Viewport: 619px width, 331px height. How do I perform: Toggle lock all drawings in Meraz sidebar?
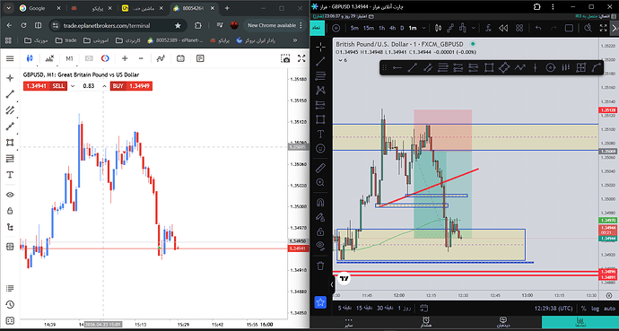coord(320,231)
